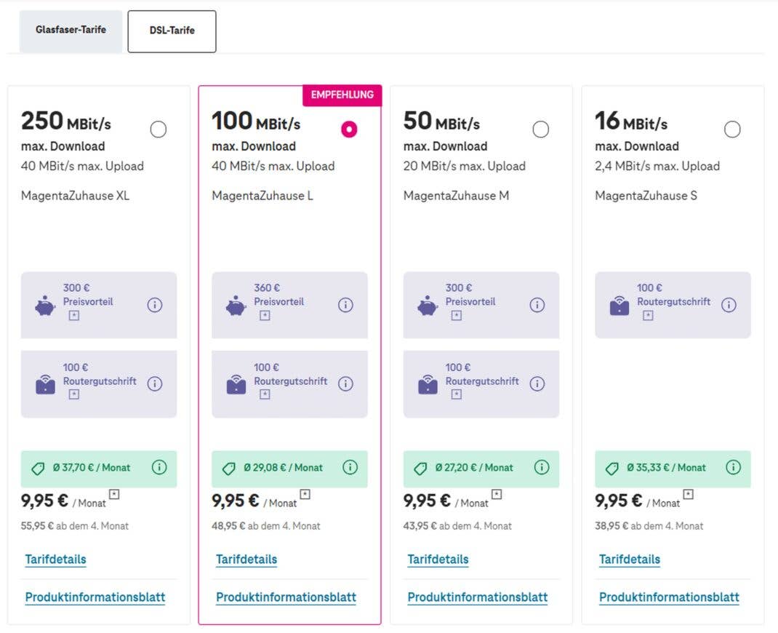Viewport: 778px width, 633px height.
Task: Show info for Routergutschrift in MagentaZuhause S
Action: coord(729,305)
